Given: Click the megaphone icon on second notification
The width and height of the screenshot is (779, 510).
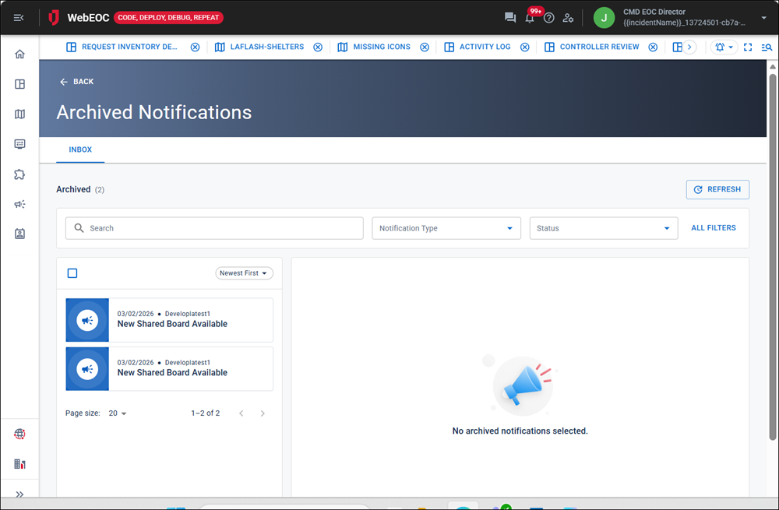Looking at the screenshot, I should (87, 369).
